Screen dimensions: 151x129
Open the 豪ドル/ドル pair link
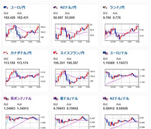pos(69,98)
